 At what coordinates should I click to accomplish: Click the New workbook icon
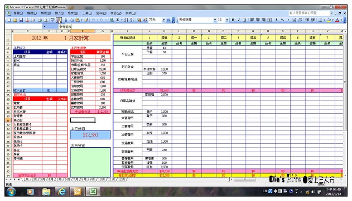[x=9, y=20]
